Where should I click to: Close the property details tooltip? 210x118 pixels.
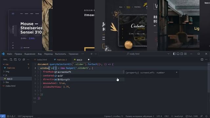pos(177,72)
